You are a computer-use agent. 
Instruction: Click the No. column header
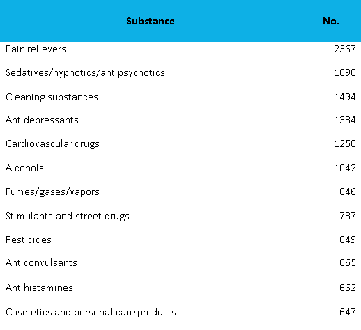click(x=331, y=21)
